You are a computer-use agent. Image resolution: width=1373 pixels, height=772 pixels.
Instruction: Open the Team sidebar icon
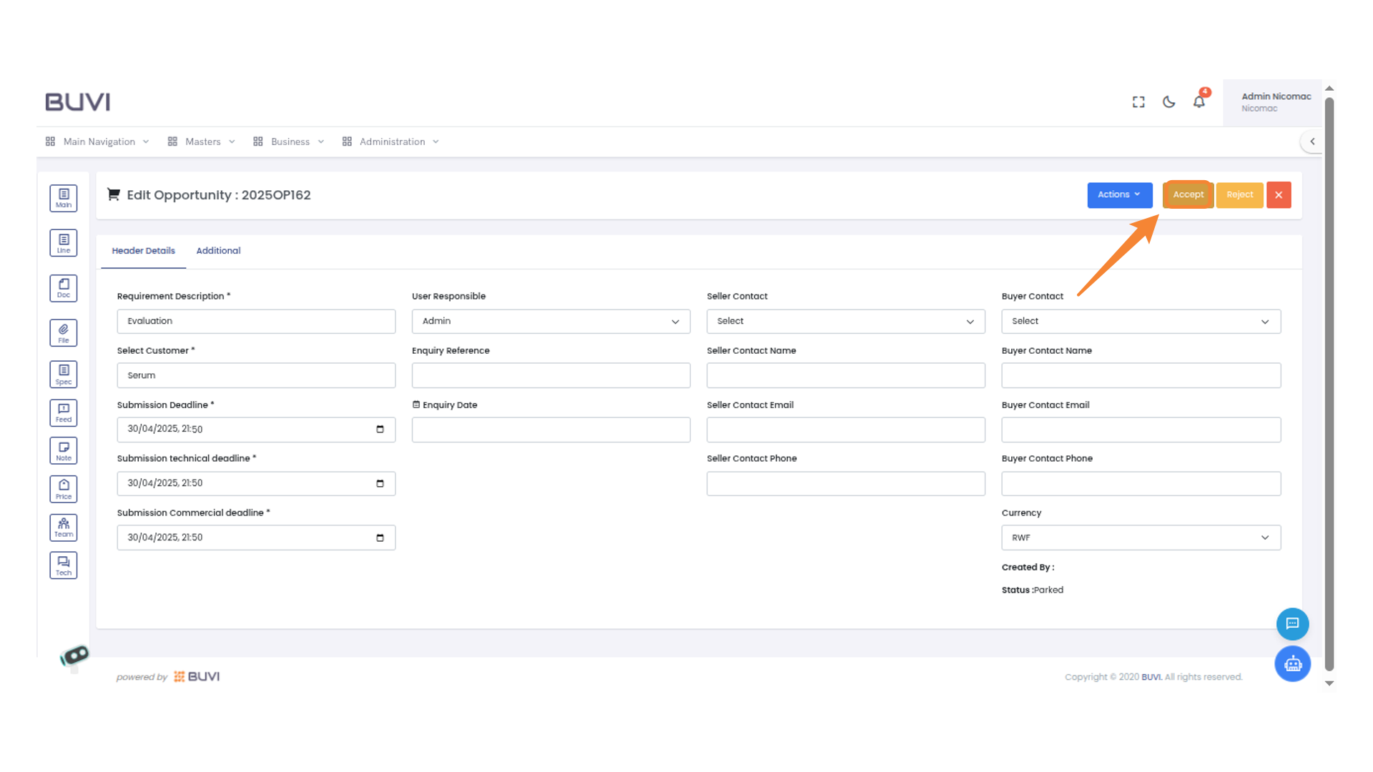point(64,528)
